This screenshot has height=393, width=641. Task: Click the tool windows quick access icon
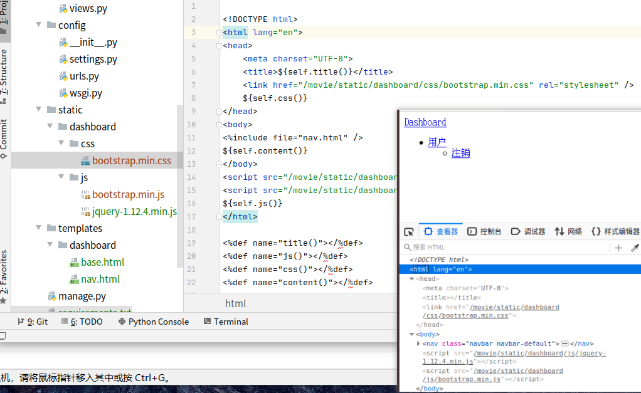pos(3,336)
